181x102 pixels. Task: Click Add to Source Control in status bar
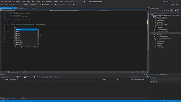pos(171,101)
